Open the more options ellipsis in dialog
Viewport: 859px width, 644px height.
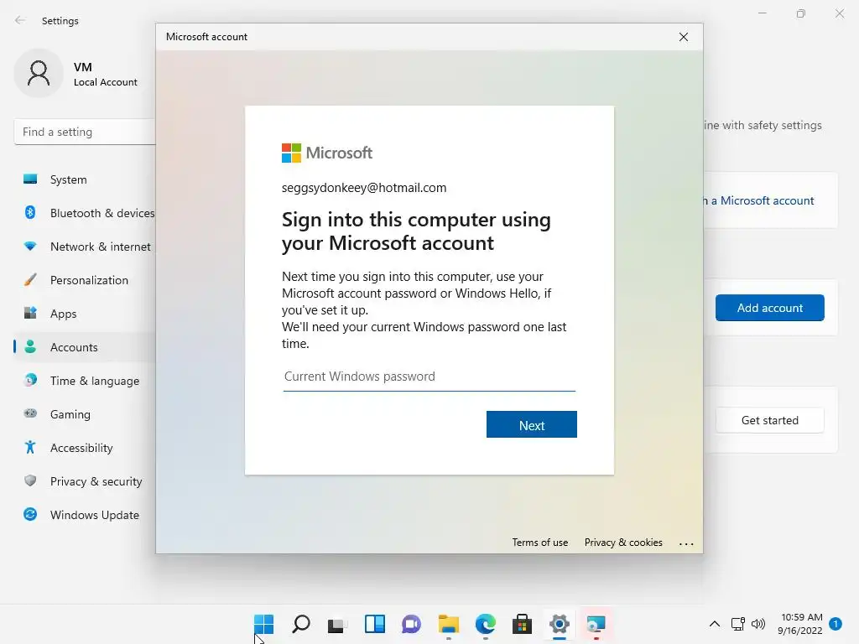click(x=686, y=543)
